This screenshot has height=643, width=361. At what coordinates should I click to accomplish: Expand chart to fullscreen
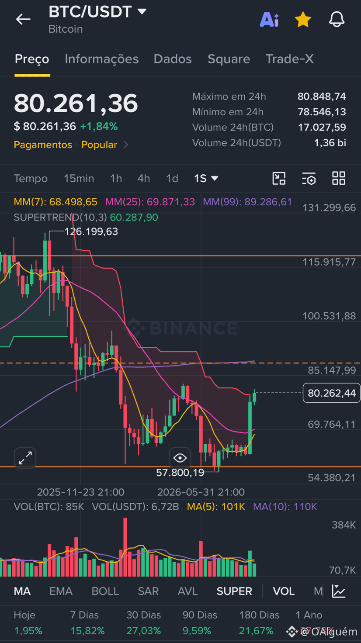[x=25, y=458]
